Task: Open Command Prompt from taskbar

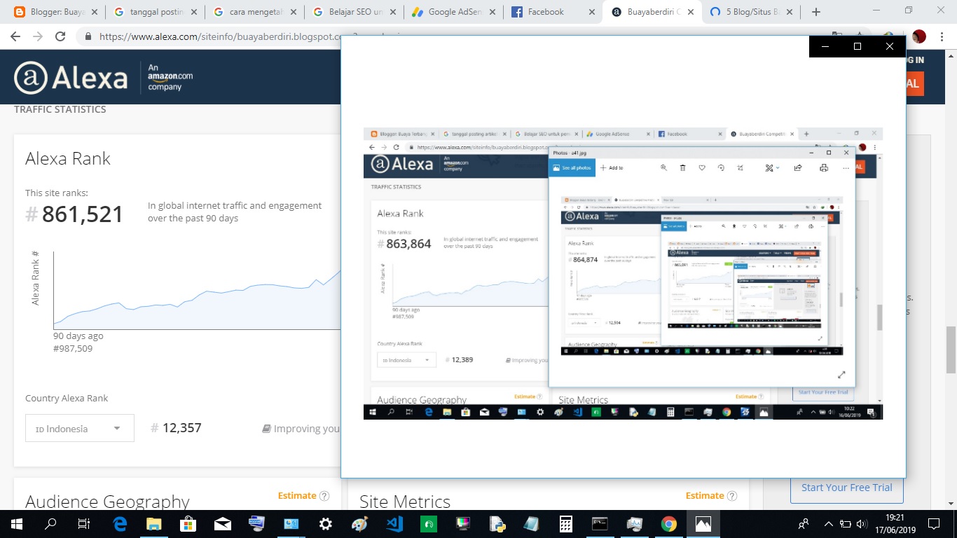Action: point(600,523)
